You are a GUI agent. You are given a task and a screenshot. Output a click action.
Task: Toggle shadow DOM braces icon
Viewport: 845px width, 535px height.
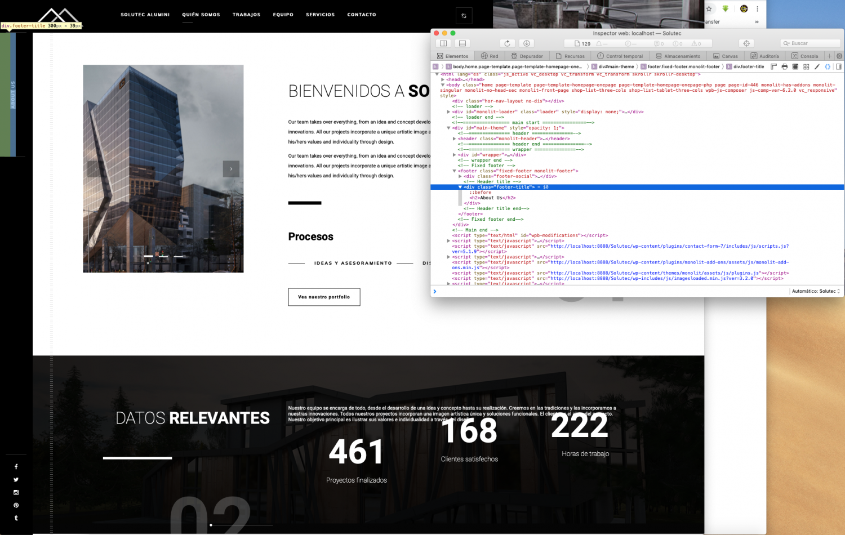(828, 66)
